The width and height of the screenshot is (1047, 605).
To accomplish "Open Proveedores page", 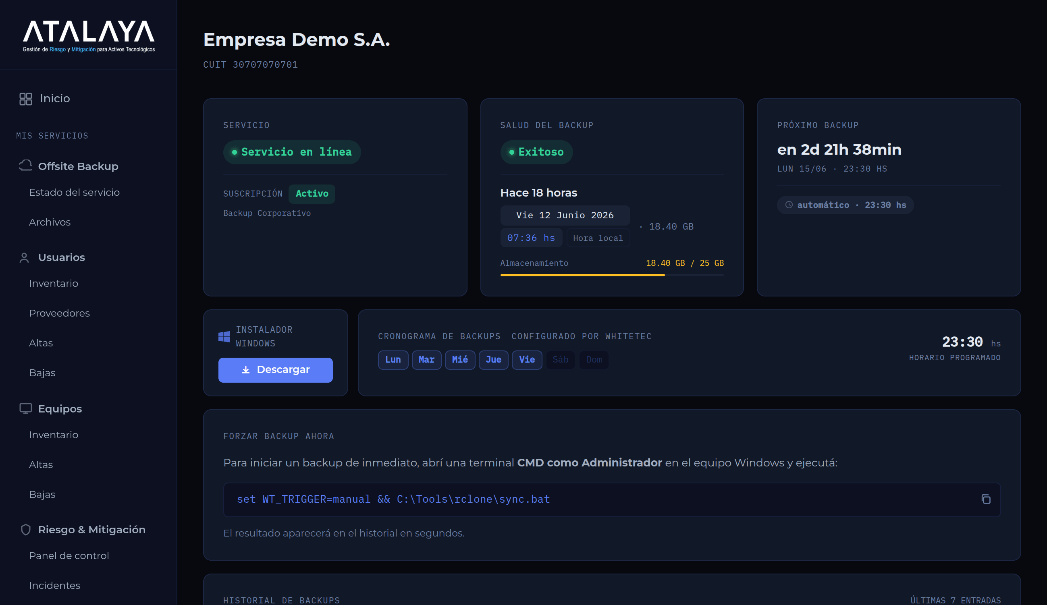I will click(x=59, y=313).
